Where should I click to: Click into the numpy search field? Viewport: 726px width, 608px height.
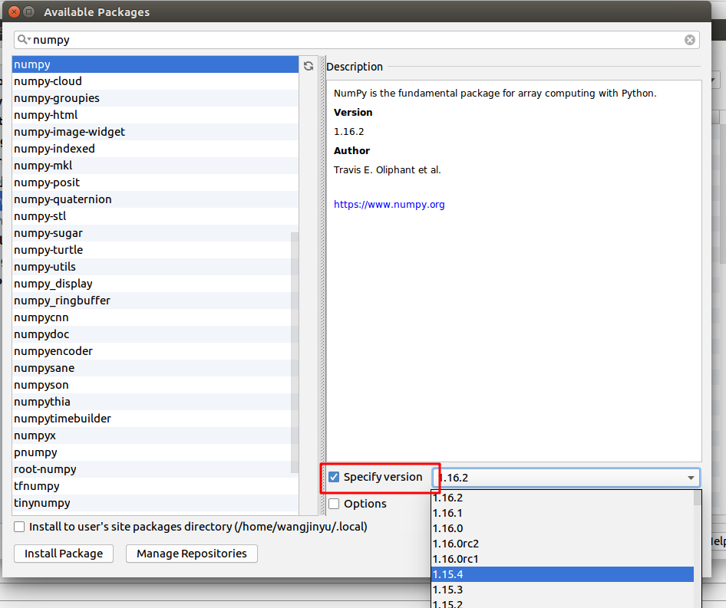tap(357, 40)
